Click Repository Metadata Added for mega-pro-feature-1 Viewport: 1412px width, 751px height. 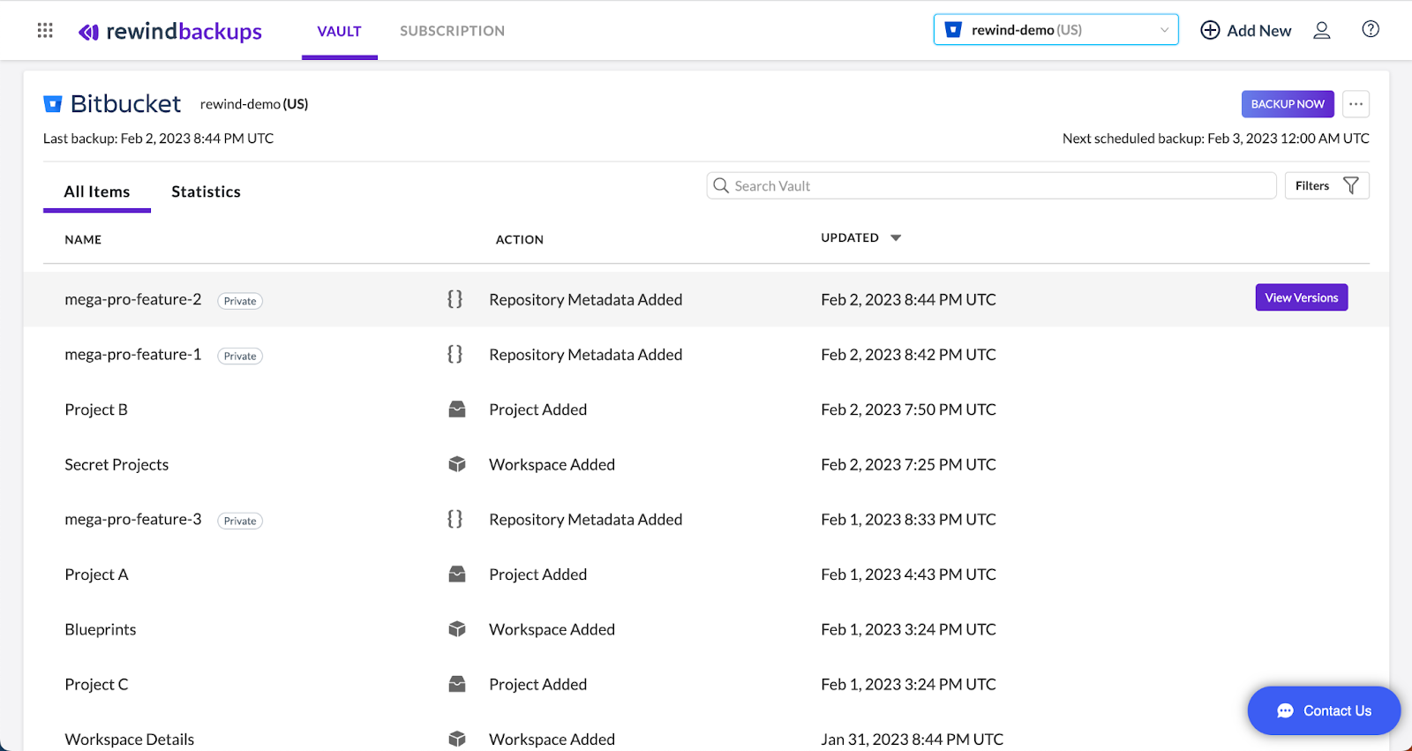(x=586, y=355)
